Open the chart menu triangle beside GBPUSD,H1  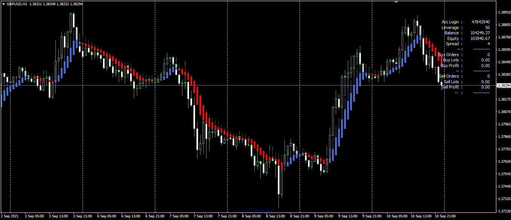[3, 4]
